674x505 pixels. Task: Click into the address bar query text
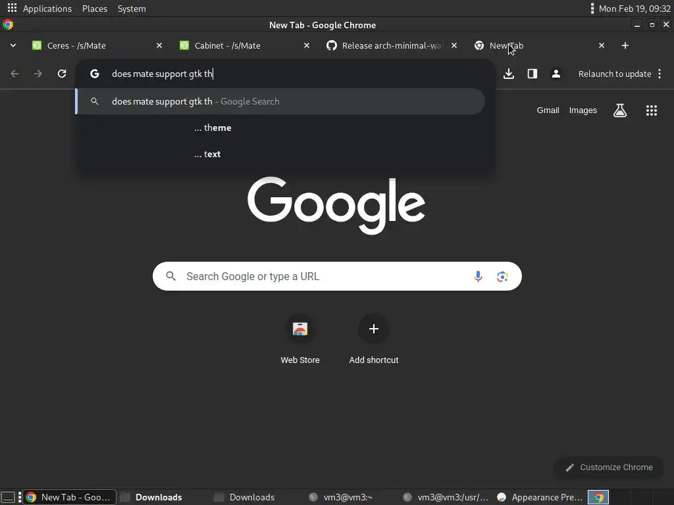point(162,74)
